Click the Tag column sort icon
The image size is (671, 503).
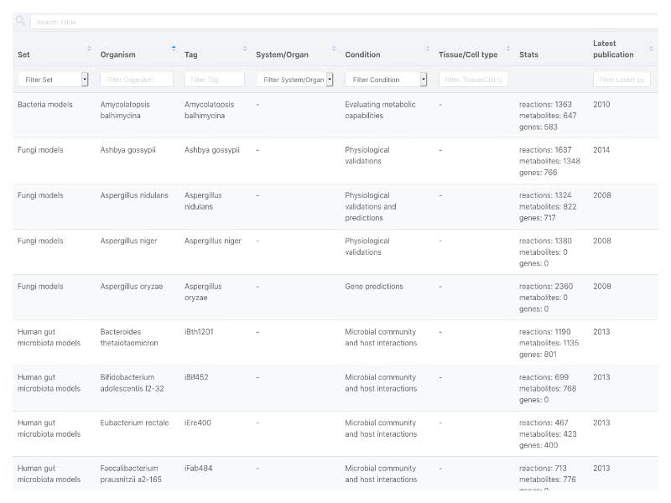245,49
